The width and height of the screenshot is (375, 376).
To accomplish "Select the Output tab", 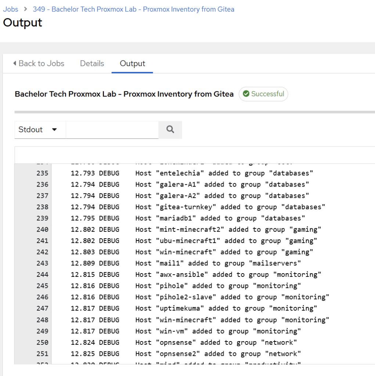I will click(x=132, y=63).
